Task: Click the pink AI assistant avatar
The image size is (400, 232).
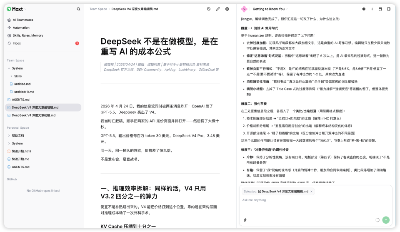Action: click(244, 9)
